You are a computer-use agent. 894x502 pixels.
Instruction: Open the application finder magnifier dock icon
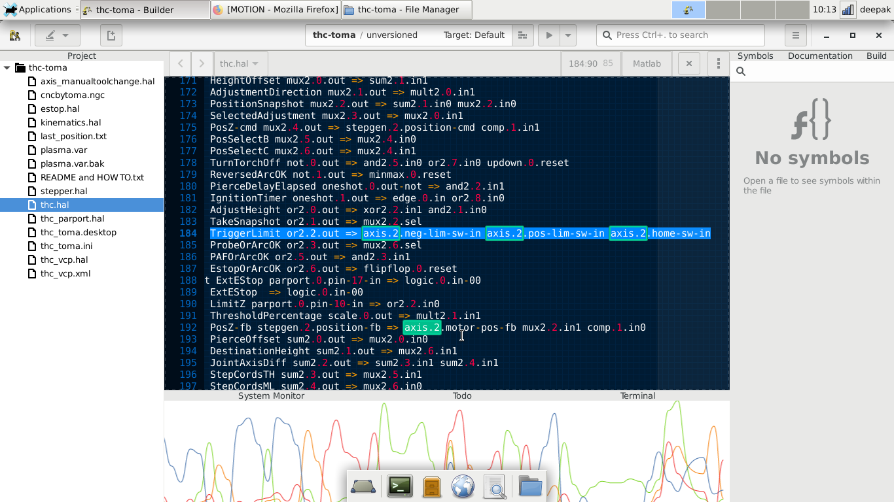(495, 486)
